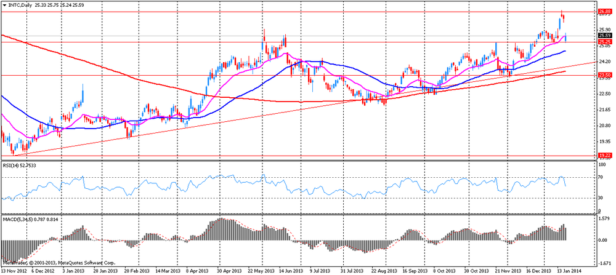Select the red 23.50 price level label

[x=604, y=75]
